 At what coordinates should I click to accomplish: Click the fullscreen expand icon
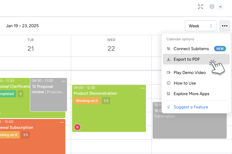coord(200,6)
